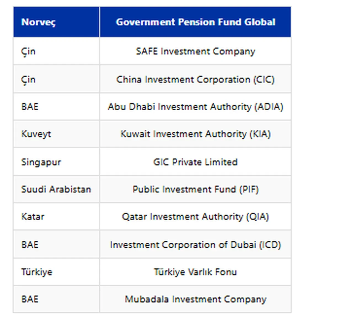
Task: Click the Katar country cell
Action: (x=33, y=216)
